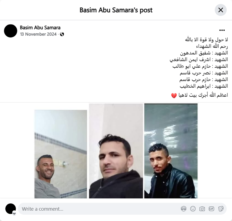Screen dimensions: 232x221
Task: Open the left photo of smiling man
Action: pyautogui.click(x=61, y=154)
